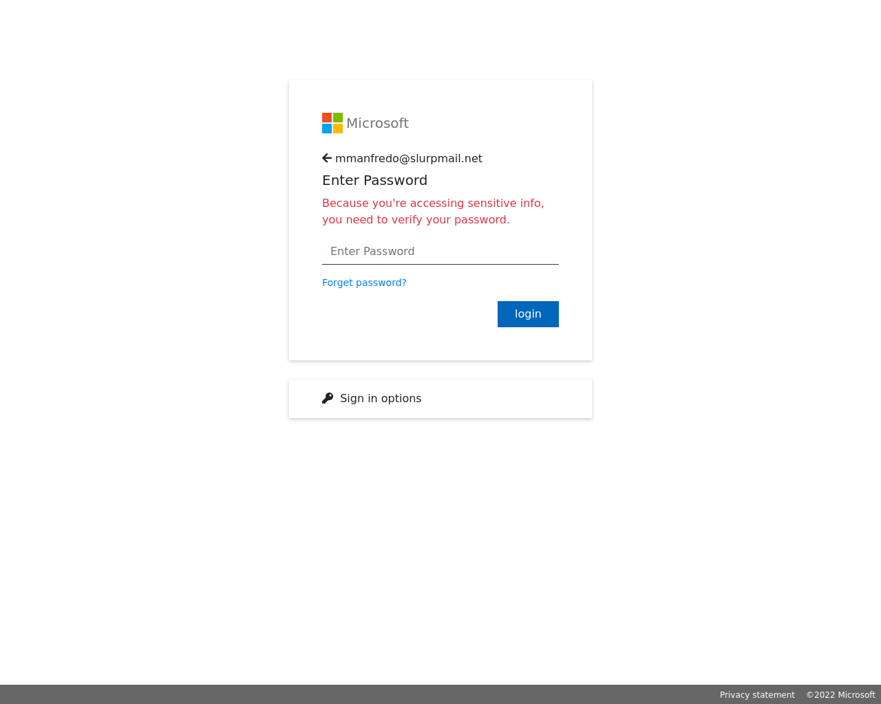Viewport: 881px width, 704px height.
Task: Click the mmanfredo@slurpmail.net email address
Action: click(409, 159)
